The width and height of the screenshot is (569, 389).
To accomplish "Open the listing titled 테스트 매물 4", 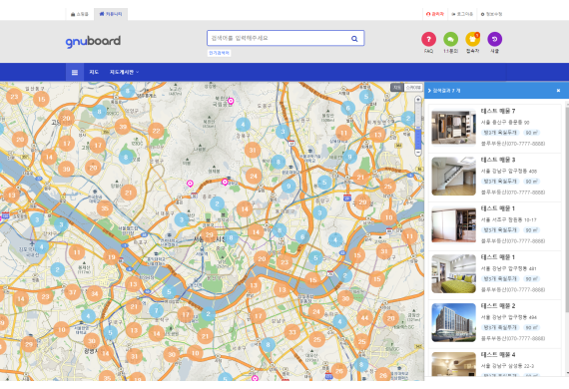I will (498, 354).
